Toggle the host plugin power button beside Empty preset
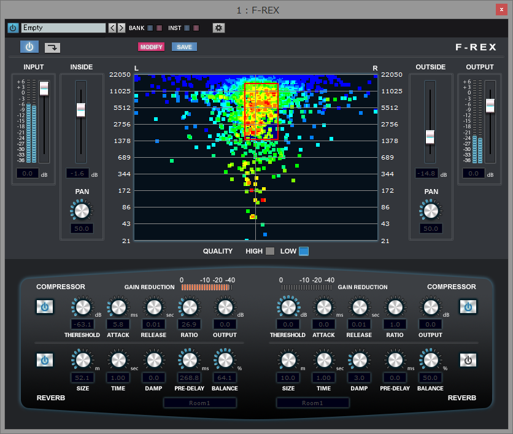The width and height of the screenshot is (513, 434). [13, 28]
